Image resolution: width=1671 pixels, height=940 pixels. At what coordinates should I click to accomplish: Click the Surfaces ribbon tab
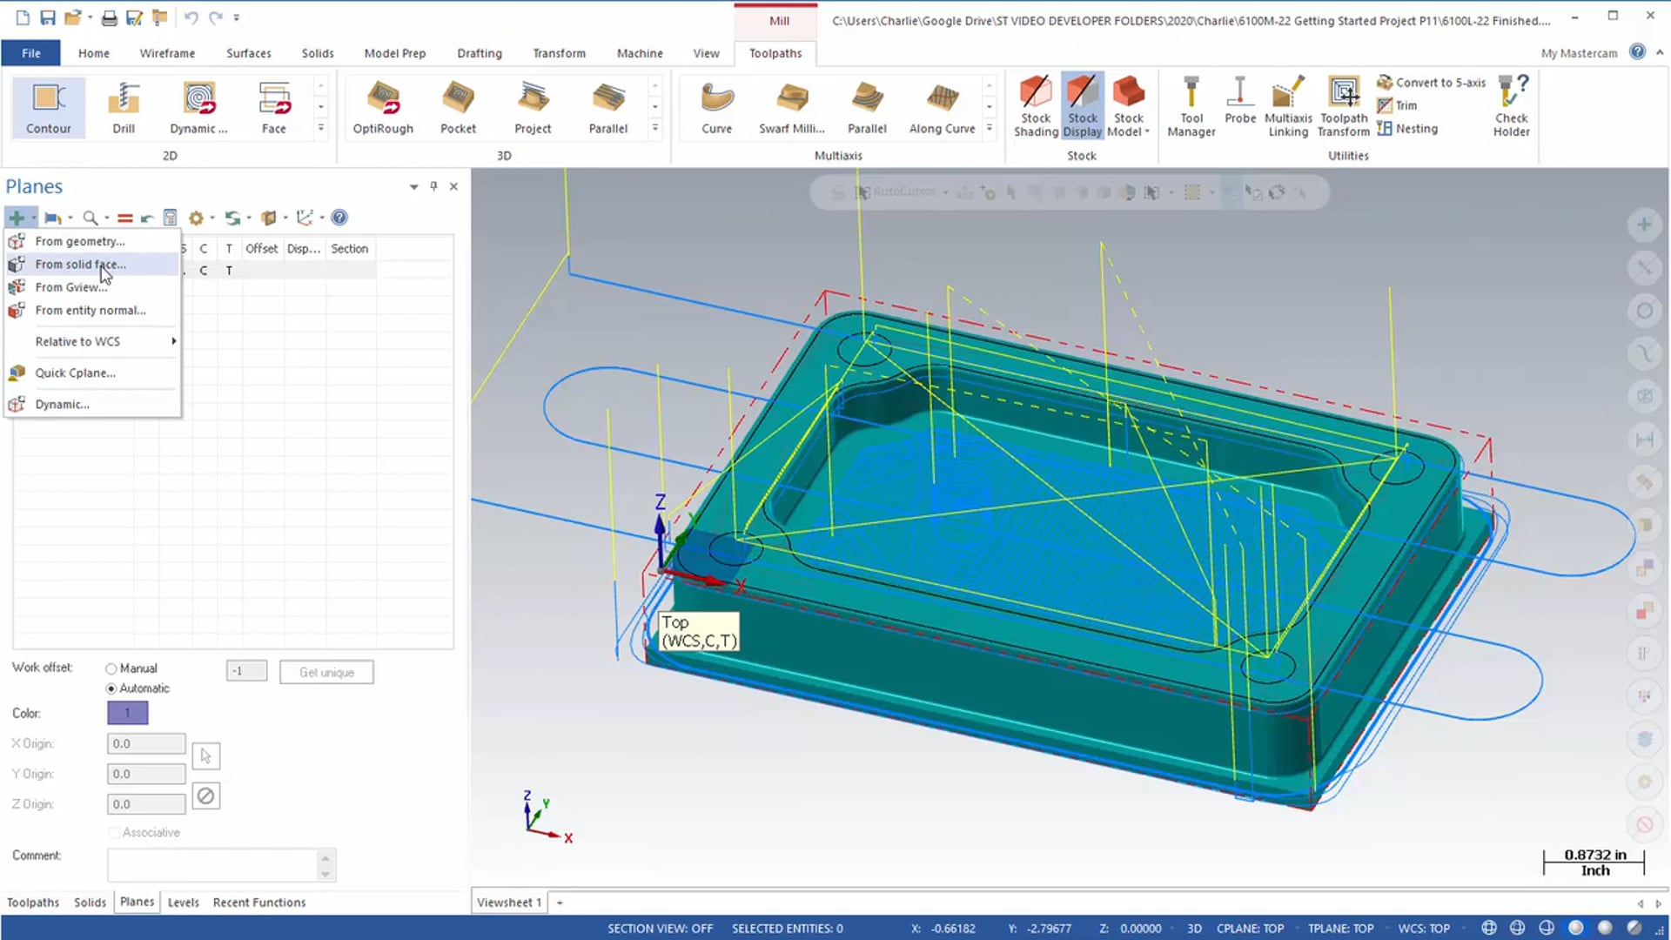(x=248, y=53)
